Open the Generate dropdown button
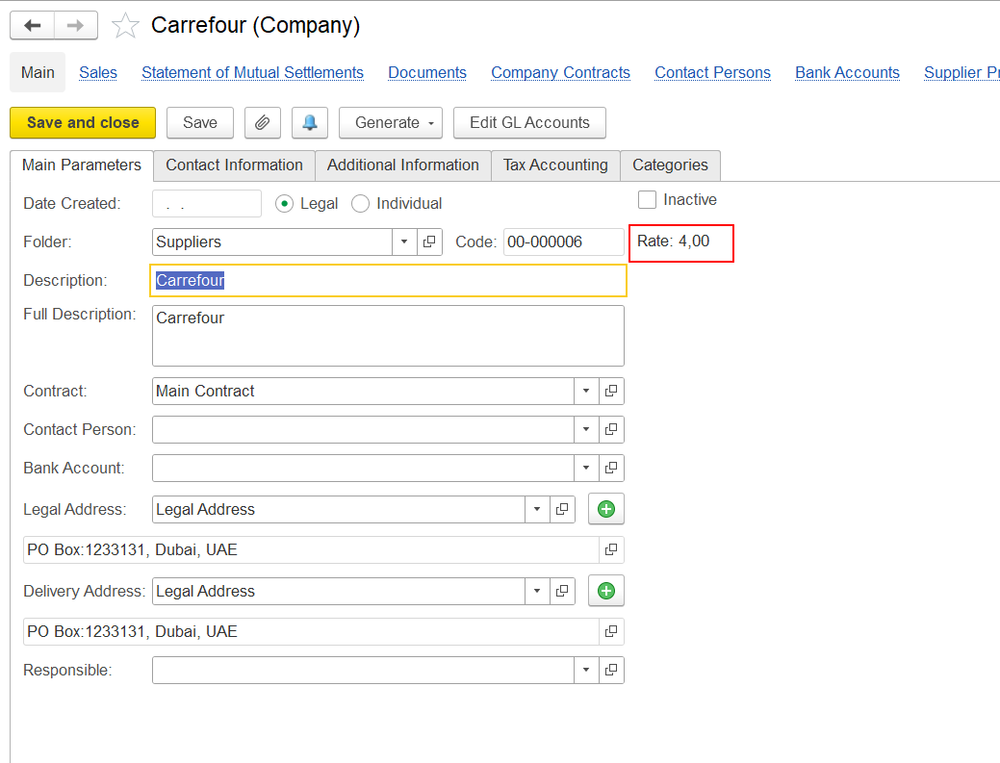The image size is (1000, 763). pyautogui.click(x=391, y=122)
